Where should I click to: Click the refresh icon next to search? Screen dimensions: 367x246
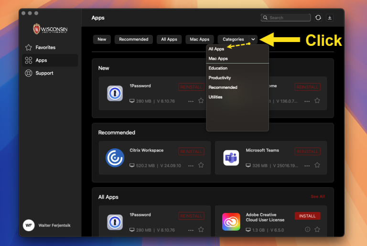point(318,18)
